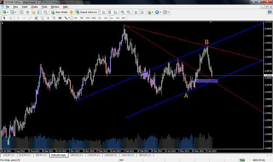Expand the Indicators dropdown arrow
This screenshot has height=162, width=273.
(152, 12)
